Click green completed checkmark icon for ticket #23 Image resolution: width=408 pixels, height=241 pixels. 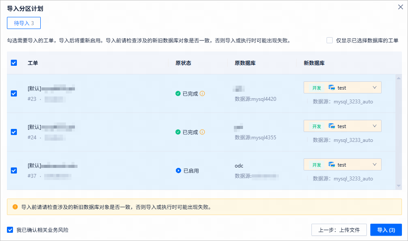tap(178, 93)
